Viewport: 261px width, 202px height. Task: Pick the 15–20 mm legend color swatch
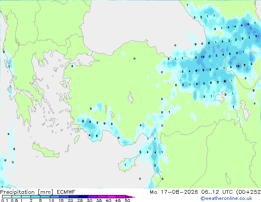click(x=64, y=197)
